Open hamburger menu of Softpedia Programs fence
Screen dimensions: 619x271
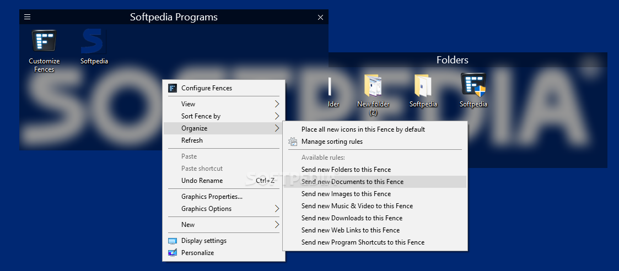click(27, 17)
